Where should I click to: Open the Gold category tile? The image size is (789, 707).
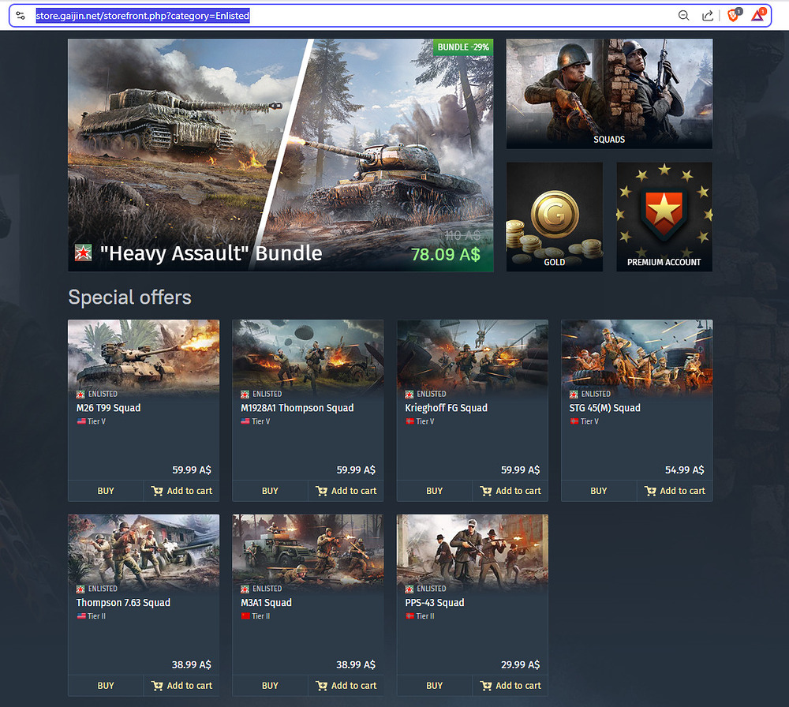554,217
